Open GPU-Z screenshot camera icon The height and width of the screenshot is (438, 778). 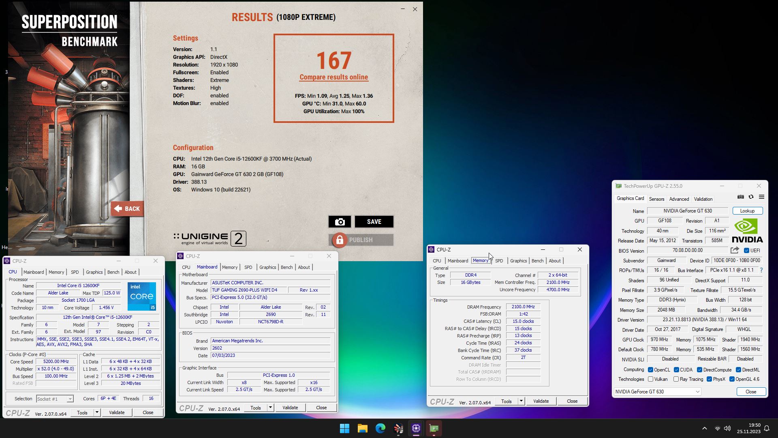point(741,197)
